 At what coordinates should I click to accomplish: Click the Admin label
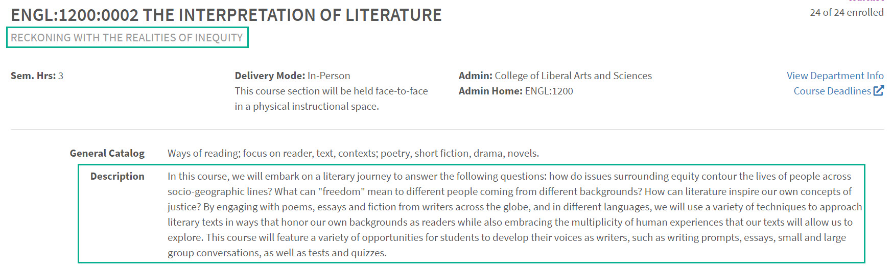coord(475,76)
